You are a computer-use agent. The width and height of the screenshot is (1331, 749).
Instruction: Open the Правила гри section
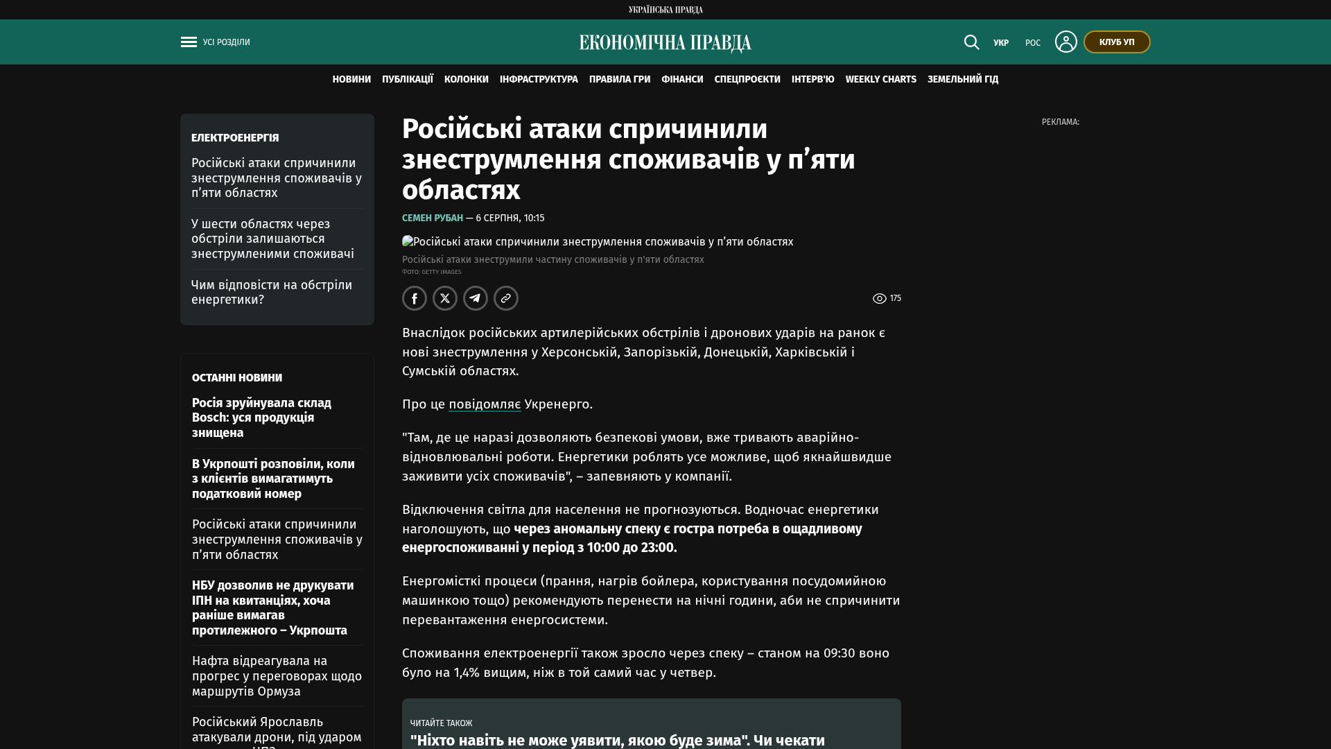[620, 80]
